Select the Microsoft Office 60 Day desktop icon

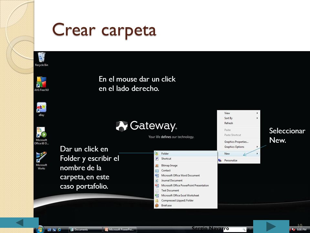(x=42, y=136)
